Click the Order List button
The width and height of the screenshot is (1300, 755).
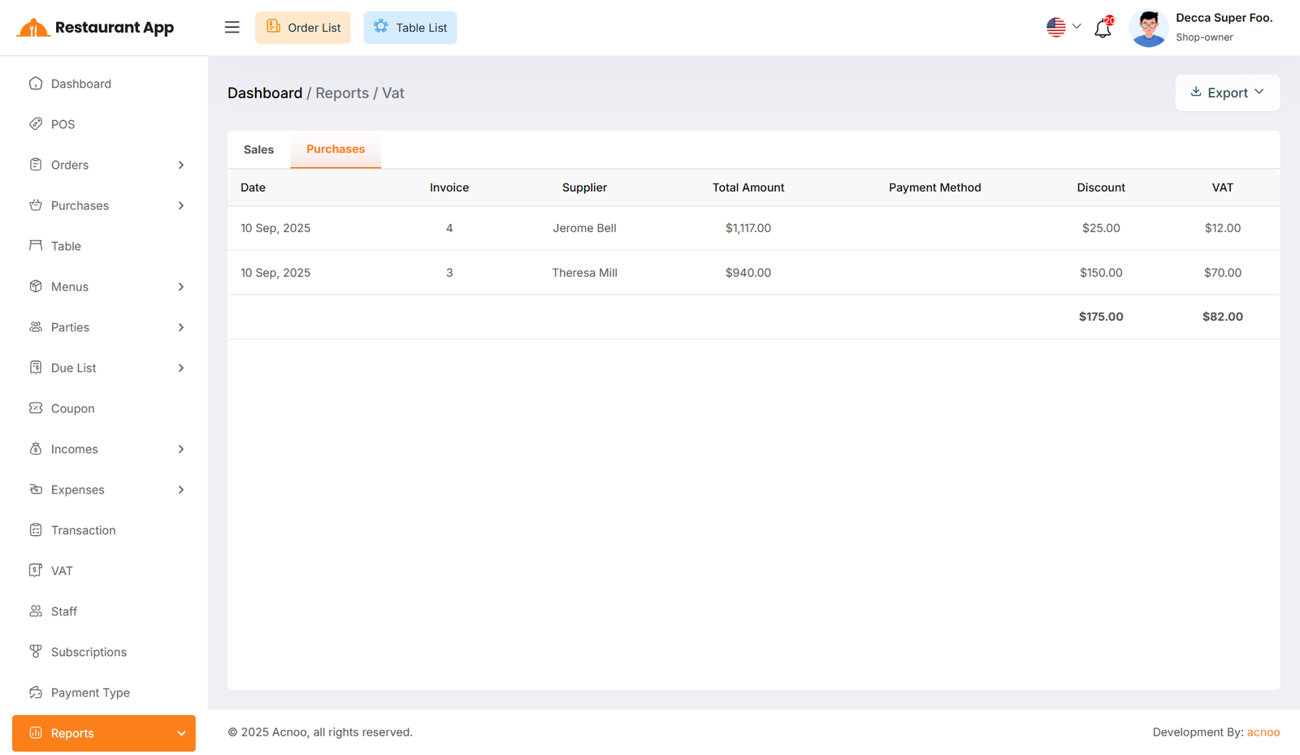pos(303,28)
